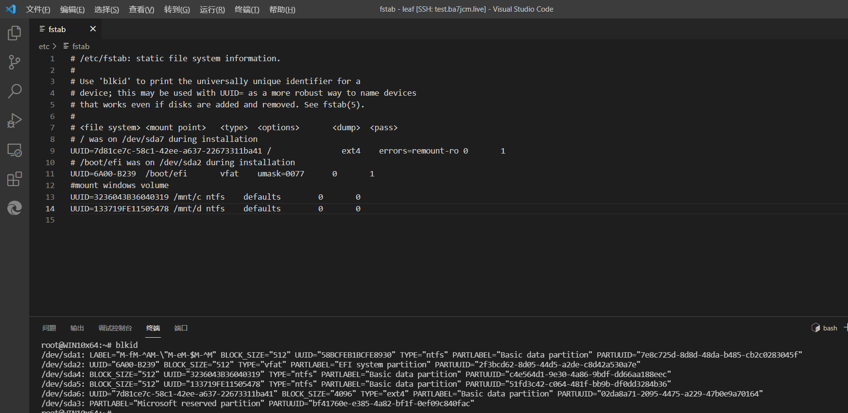Image resolution: width=848 pixels, height=413 pixels.
Task: Click the /dev/sda2: line in terminal
Action: click(x=341, y=364)
